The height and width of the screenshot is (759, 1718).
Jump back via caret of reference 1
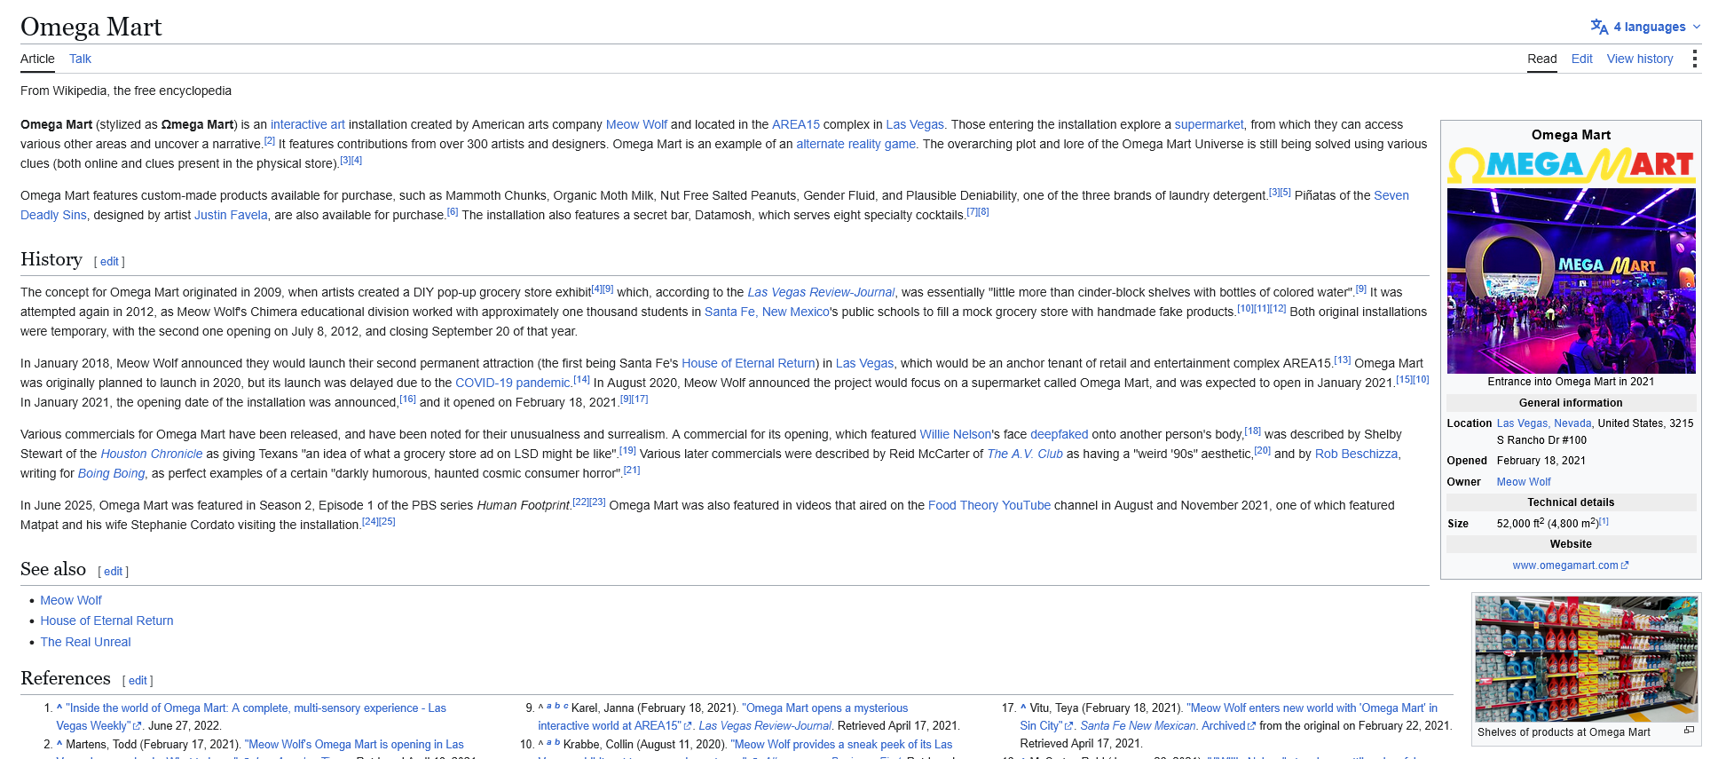(x=59, y=708)
